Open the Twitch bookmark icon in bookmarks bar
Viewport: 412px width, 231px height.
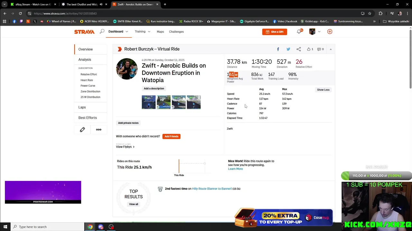[21, 21]
